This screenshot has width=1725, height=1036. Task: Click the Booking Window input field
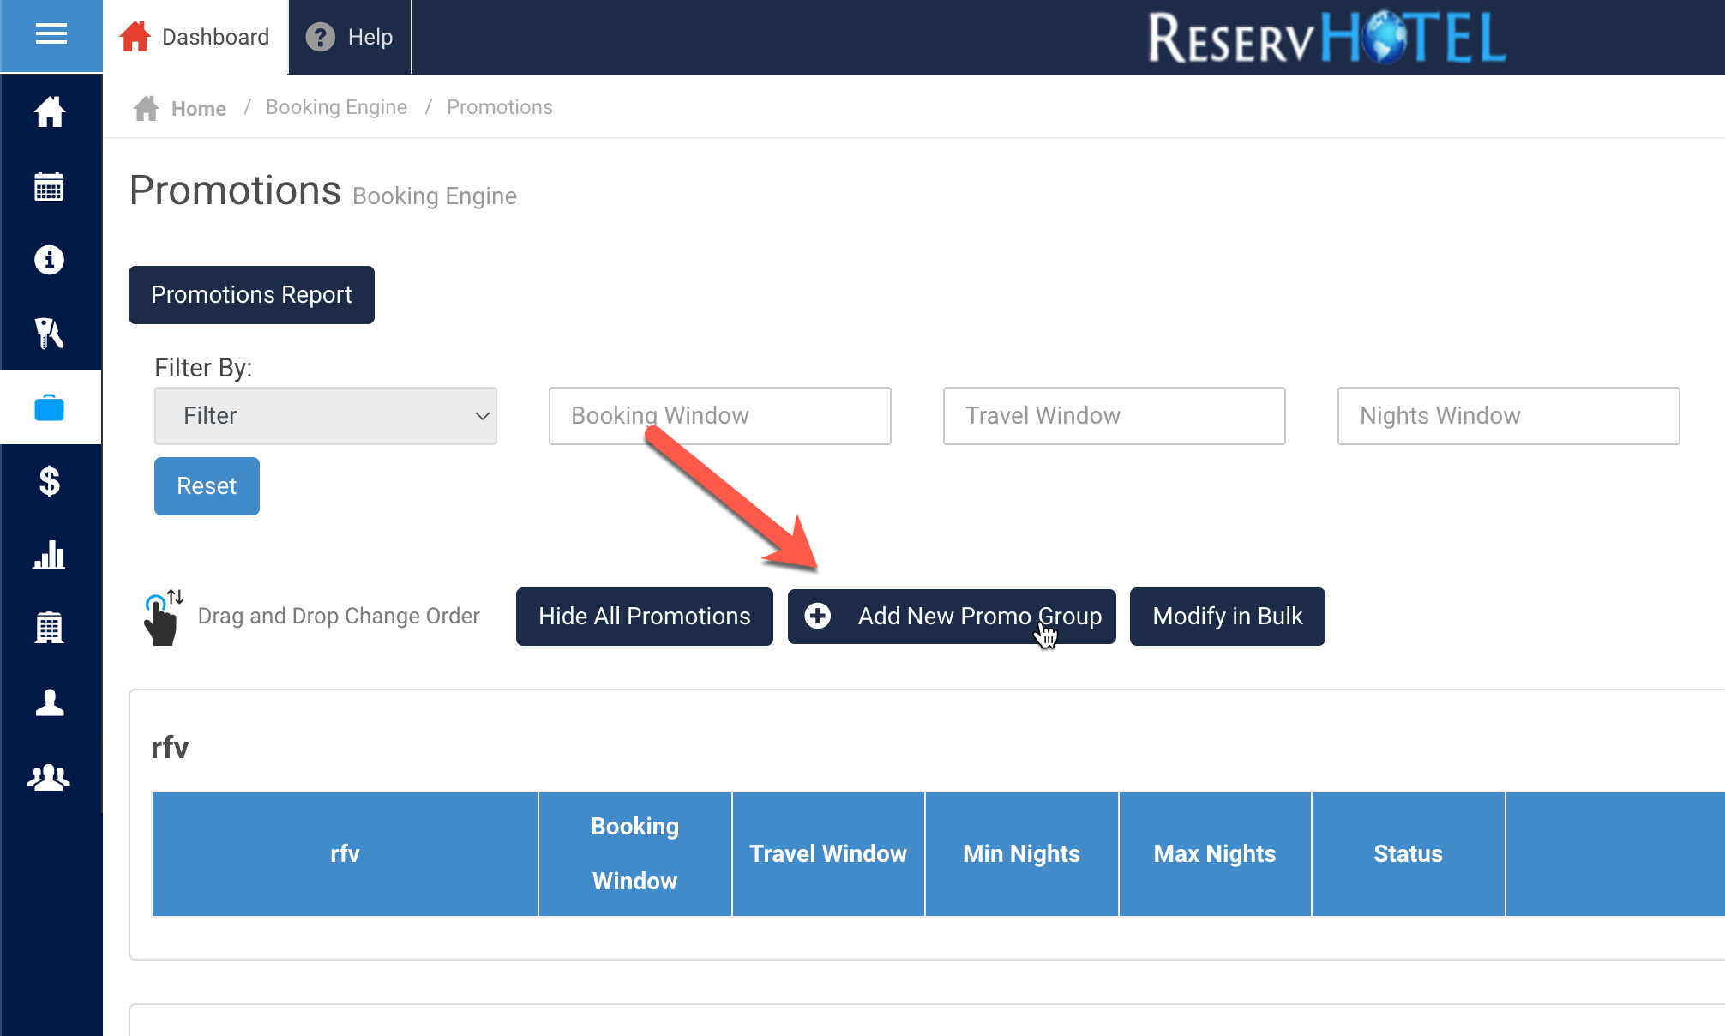click(719, 416)
